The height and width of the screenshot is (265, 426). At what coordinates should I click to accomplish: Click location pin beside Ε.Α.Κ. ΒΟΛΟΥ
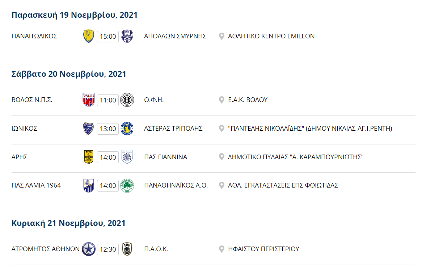222,100
